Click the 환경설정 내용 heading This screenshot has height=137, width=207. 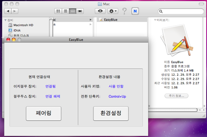(109, 77)
